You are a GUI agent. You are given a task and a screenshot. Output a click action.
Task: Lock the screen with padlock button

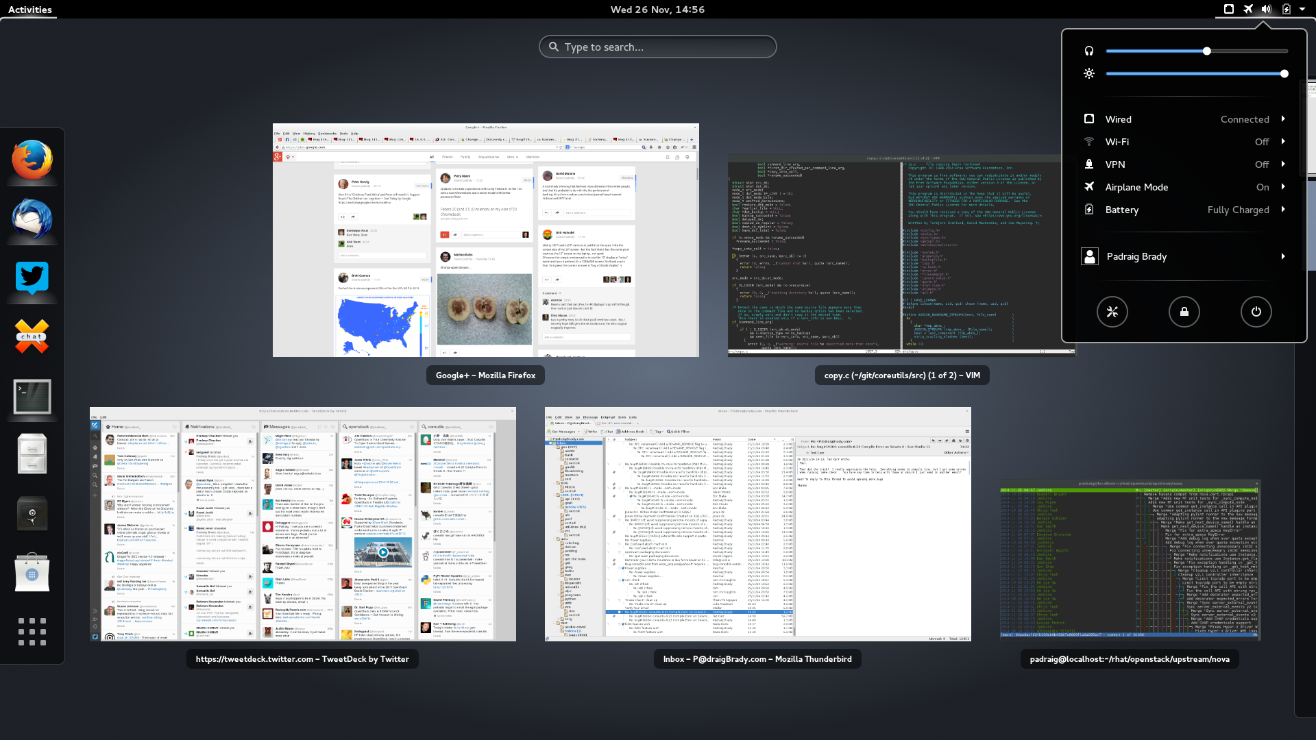click(x=1184, y=312)
